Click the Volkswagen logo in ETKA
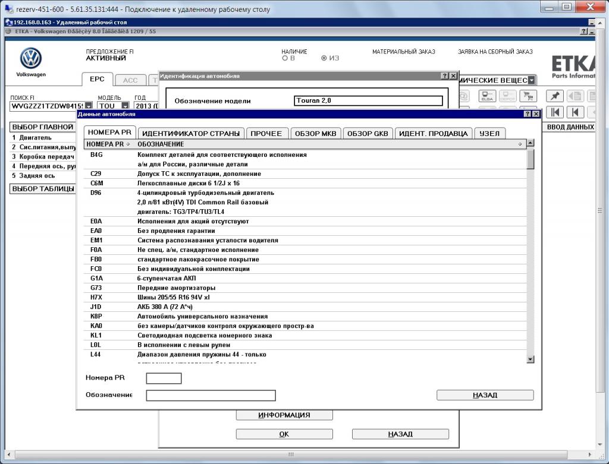This screenshot has height=464, width=609. [x=31, y=59]
